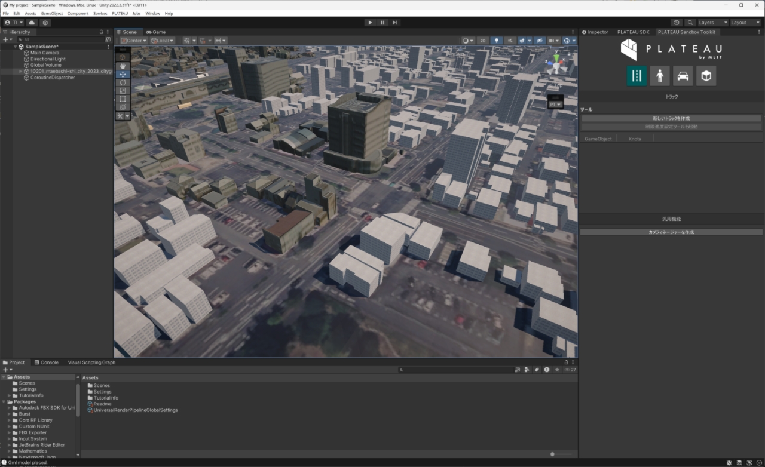
Task: Select the Rotate tool
Action: (123, 82)
